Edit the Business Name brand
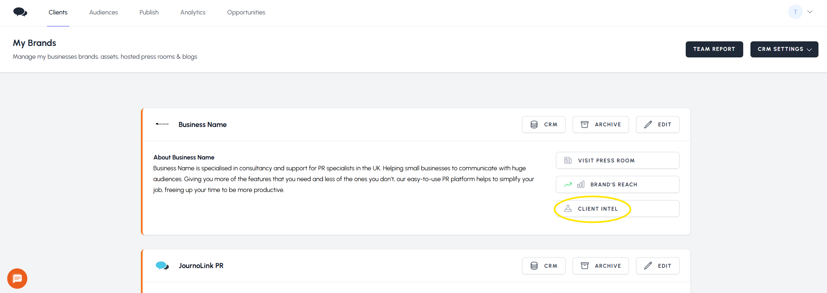This screenshot has height=293, width=827. [x=657, y=125]
